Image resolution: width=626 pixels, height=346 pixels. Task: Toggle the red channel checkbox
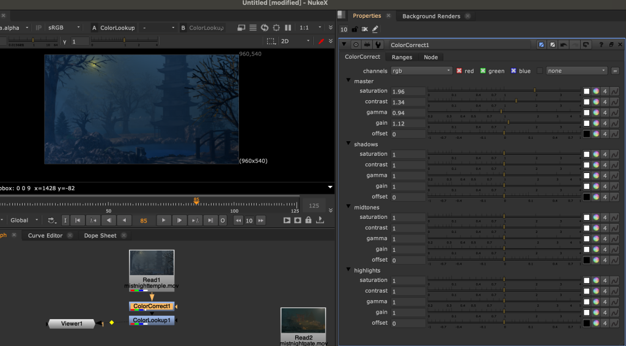point(459,71)
